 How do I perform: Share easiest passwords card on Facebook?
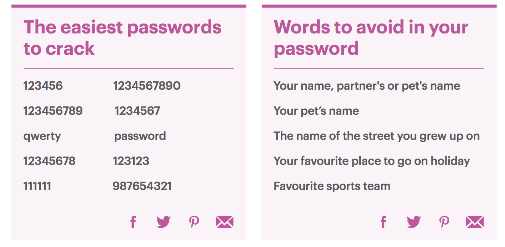[x=133, y=222]
